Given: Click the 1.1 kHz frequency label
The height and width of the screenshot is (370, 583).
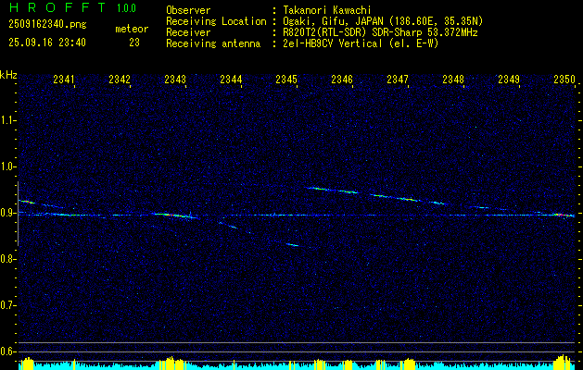Looking at the screenshot, I should pos(8,120).
